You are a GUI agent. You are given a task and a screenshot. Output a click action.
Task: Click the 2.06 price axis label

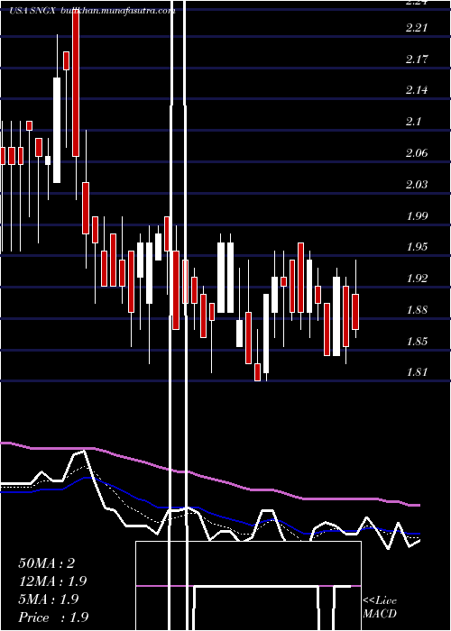(x=417, y=153)
